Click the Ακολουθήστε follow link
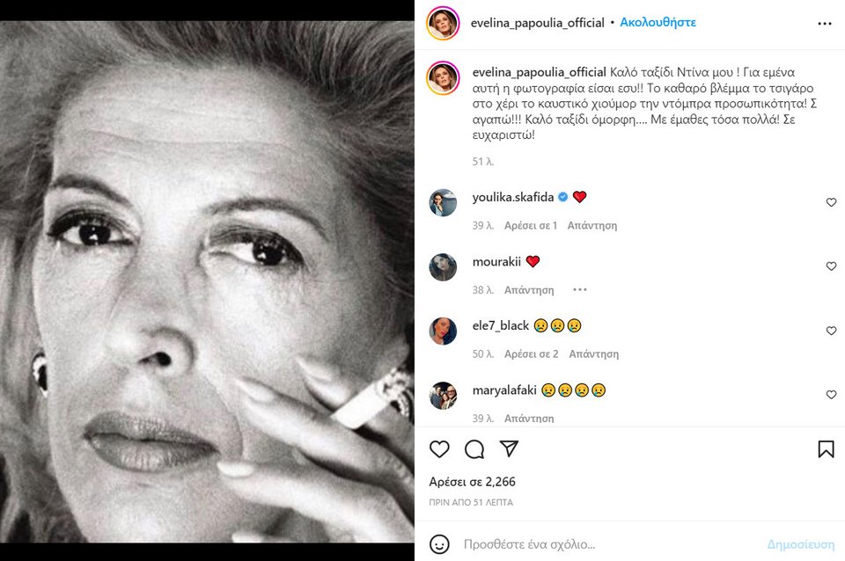The width and height of the screenshot is (845, 561). (x=658, y=23)
